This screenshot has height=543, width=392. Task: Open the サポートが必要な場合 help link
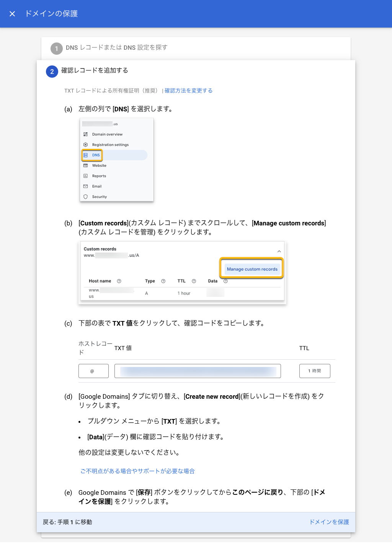(137, 471)
